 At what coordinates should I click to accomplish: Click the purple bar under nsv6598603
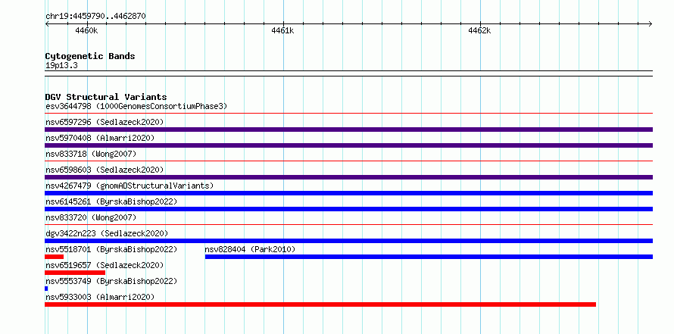click(348, 177)
